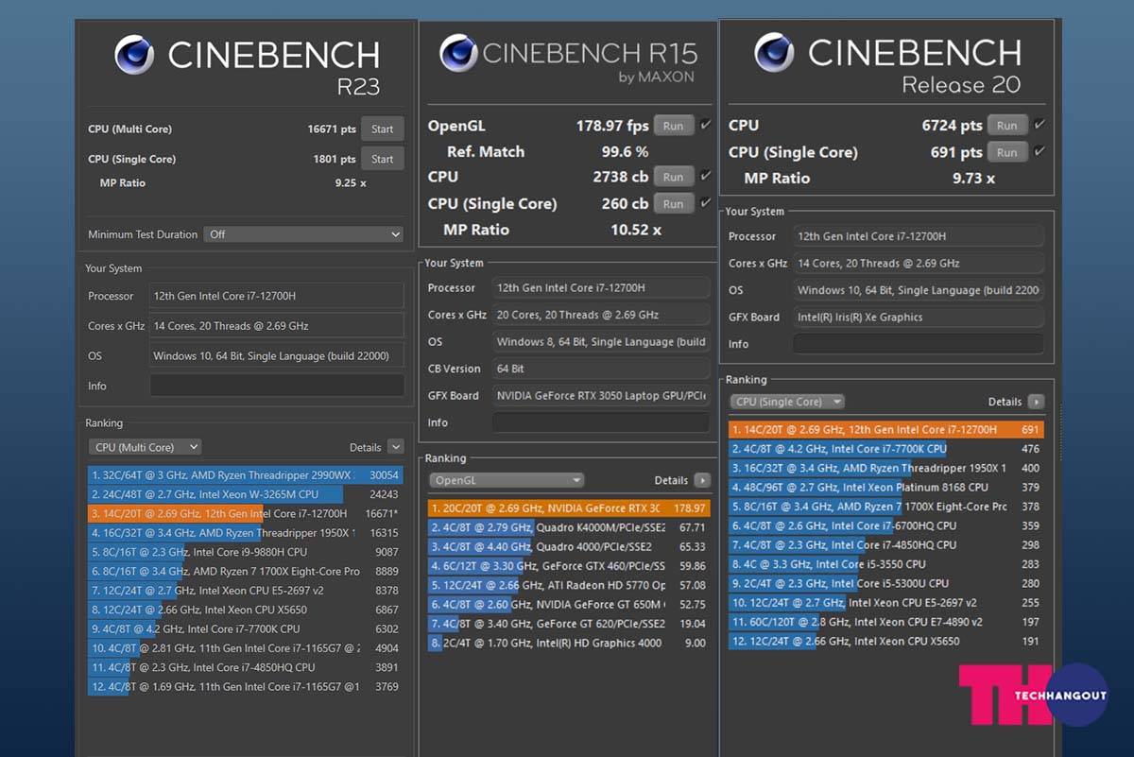Screen dimensions: 1134x757
Task: Run the Release 20 CPU test
Action: [1007, 125]
